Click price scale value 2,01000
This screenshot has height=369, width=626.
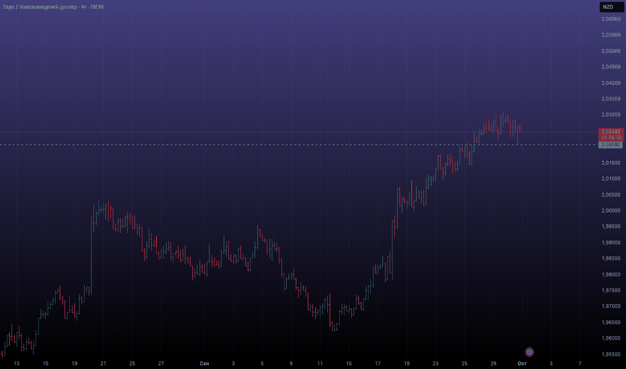click(611, 178)
